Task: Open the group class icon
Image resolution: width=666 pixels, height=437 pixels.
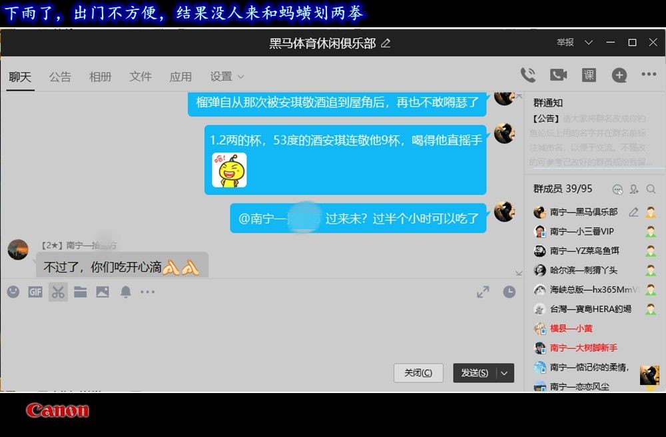Action: pos(589,75)
